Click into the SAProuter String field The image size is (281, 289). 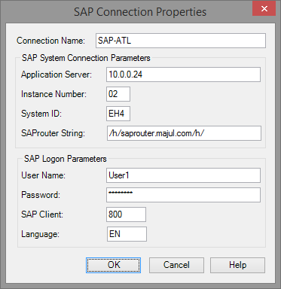[x=184, y=133]
